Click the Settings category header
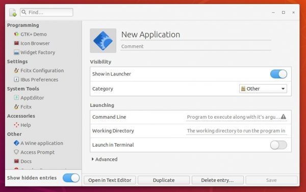306x192 pixels. click(17, 62)
